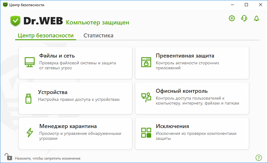Open the Исключения heading
268x163 pixels.
coord(172,126)
